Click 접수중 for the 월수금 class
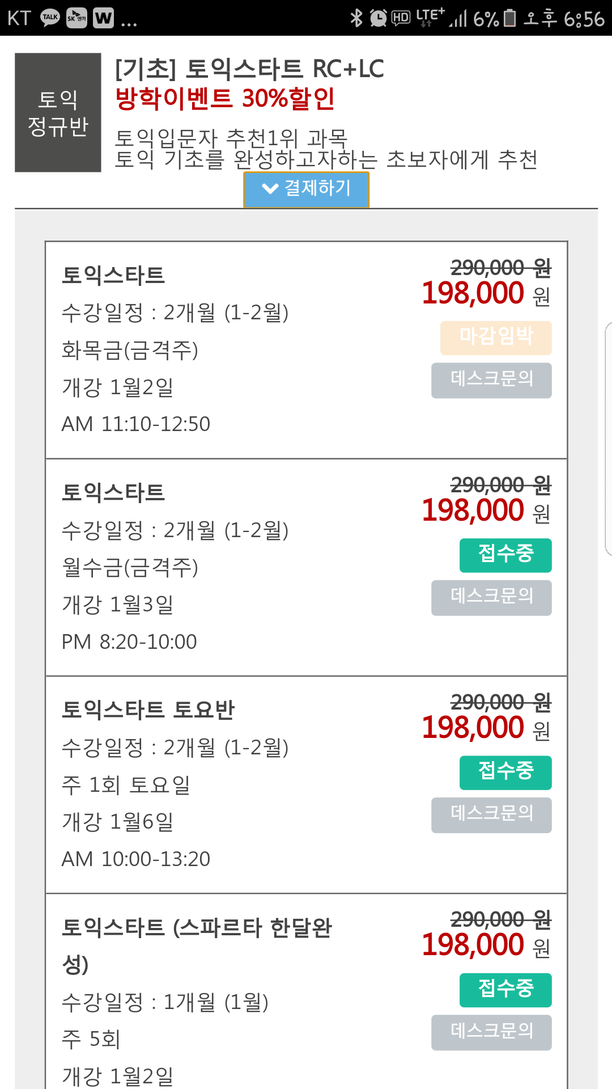612x1089 pixels. click(x=505, y=555)
